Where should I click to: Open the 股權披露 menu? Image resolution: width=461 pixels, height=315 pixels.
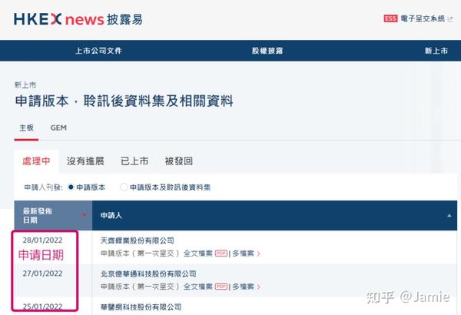(x=267, y=51)
